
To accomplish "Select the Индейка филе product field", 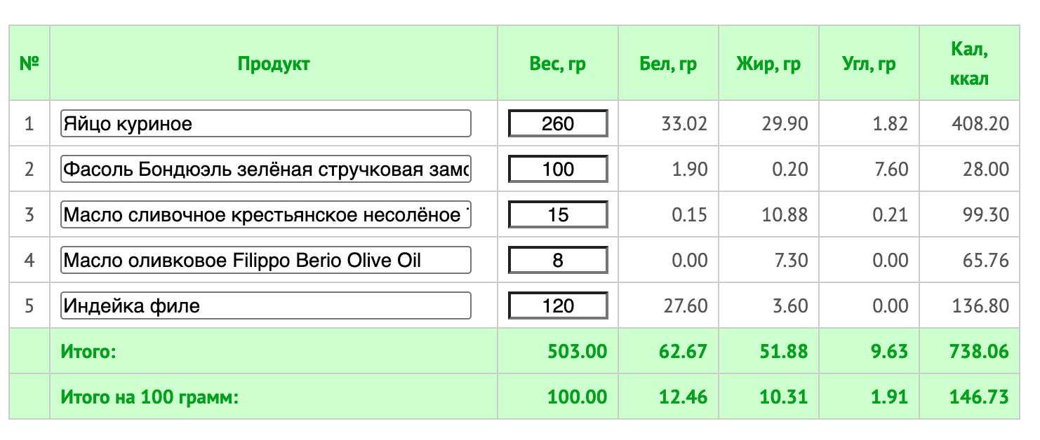I will click(x=266, y=306).
